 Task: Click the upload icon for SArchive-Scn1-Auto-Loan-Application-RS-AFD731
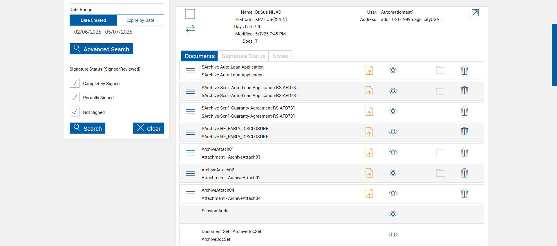pos(369,91)
